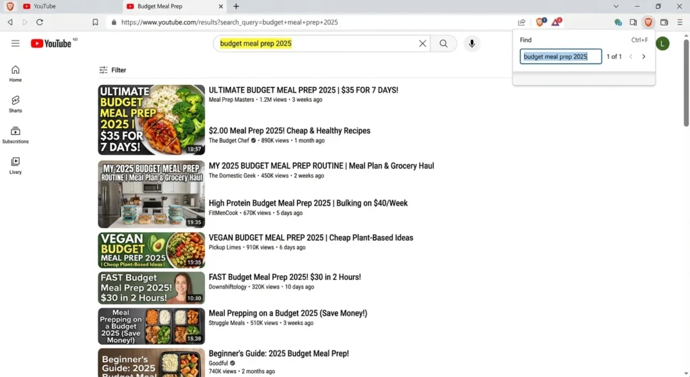
Task: Visit the Downshiftology channel
Action: tap(228, 287)
